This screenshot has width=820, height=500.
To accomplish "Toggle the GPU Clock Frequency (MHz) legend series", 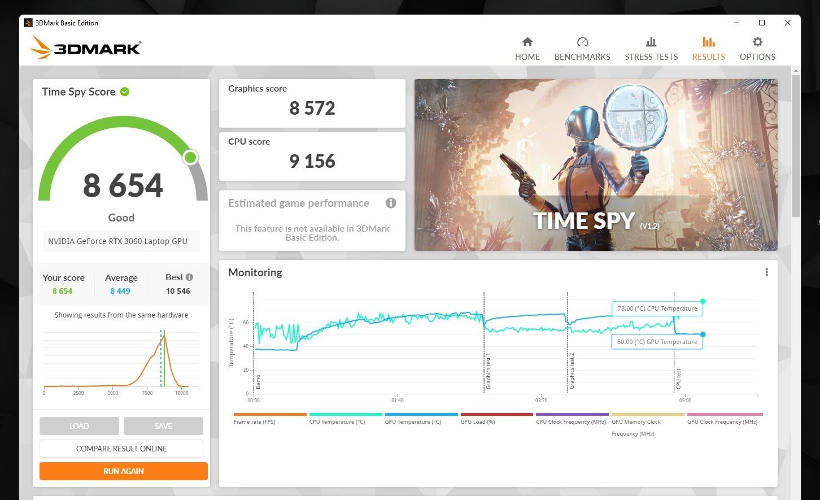I will [x=725, y=419].
